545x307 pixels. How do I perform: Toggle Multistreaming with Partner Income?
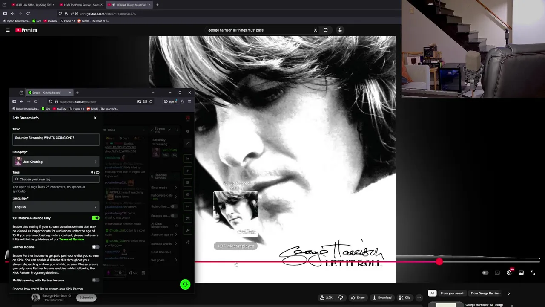point(95,280)
